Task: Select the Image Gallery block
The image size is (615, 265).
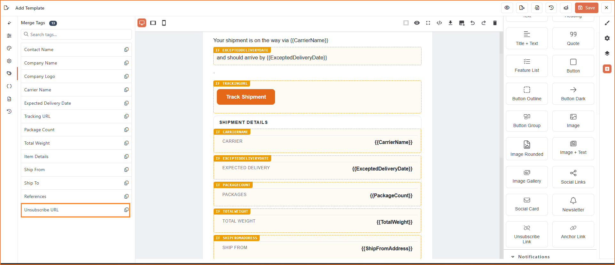Action: (x=527, y=177)
